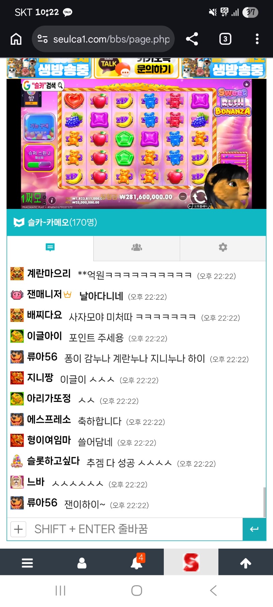Image resolution: width=273 pixels, height=607 pixels.
Task: Send message with the enter arrow button
Action: pos(254,529)
